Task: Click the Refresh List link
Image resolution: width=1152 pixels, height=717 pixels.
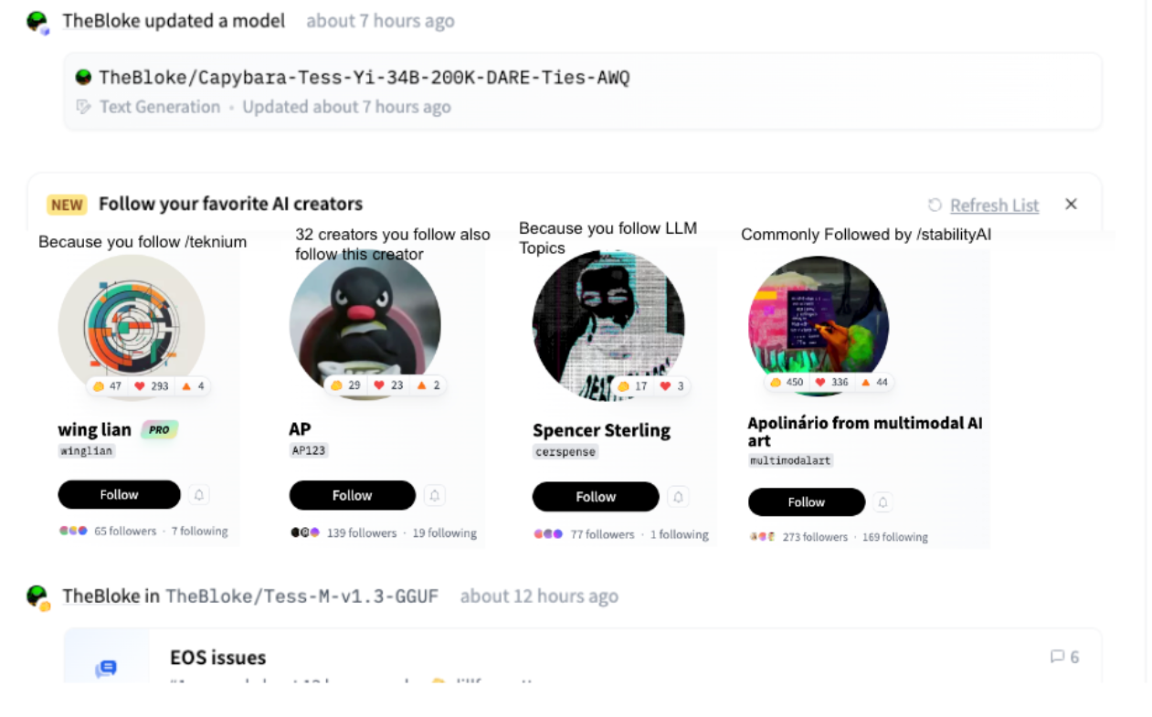Action: click(x=994, y=206)
